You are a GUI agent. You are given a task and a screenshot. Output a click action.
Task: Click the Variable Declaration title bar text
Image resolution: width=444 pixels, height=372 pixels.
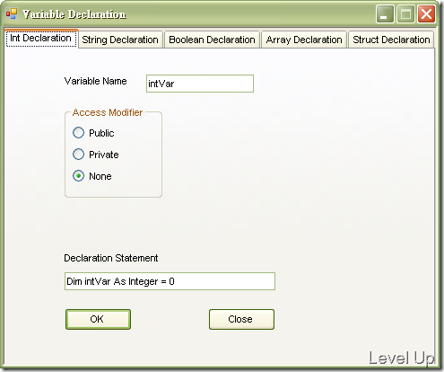[x=74, y=14]
